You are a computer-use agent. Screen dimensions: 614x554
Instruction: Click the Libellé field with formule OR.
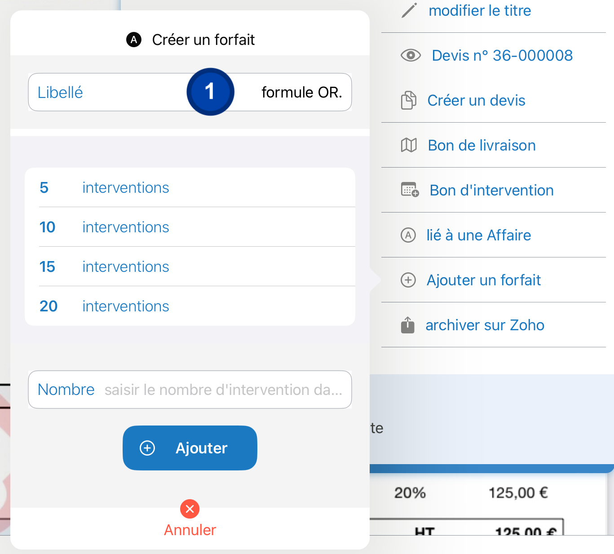[x=190, y=92]
